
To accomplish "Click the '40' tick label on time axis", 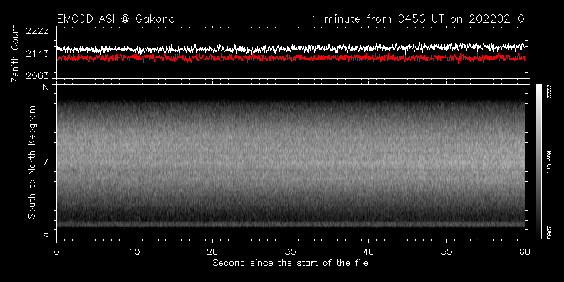I will 368,251.
